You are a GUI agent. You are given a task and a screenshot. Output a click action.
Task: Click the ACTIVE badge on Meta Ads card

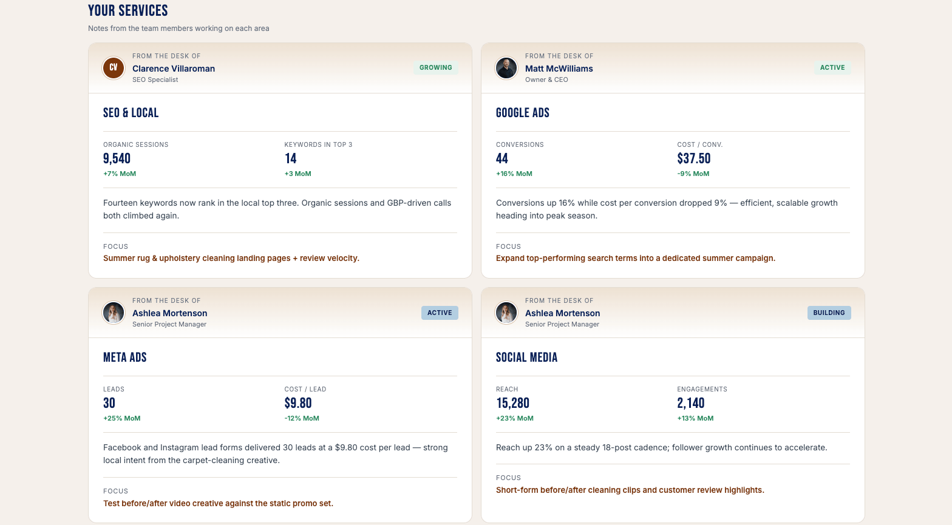click(x=440, y=313)
